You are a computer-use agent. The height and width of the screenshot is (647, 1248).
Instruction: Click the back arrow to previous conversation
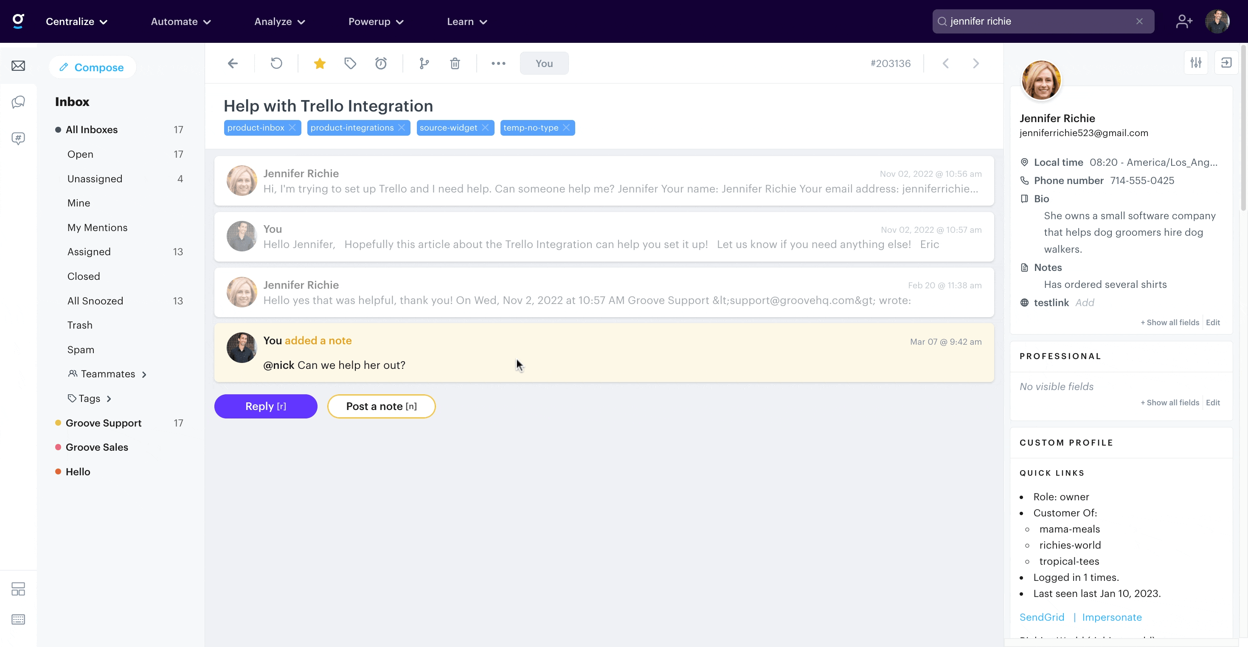tap(233, 64)
